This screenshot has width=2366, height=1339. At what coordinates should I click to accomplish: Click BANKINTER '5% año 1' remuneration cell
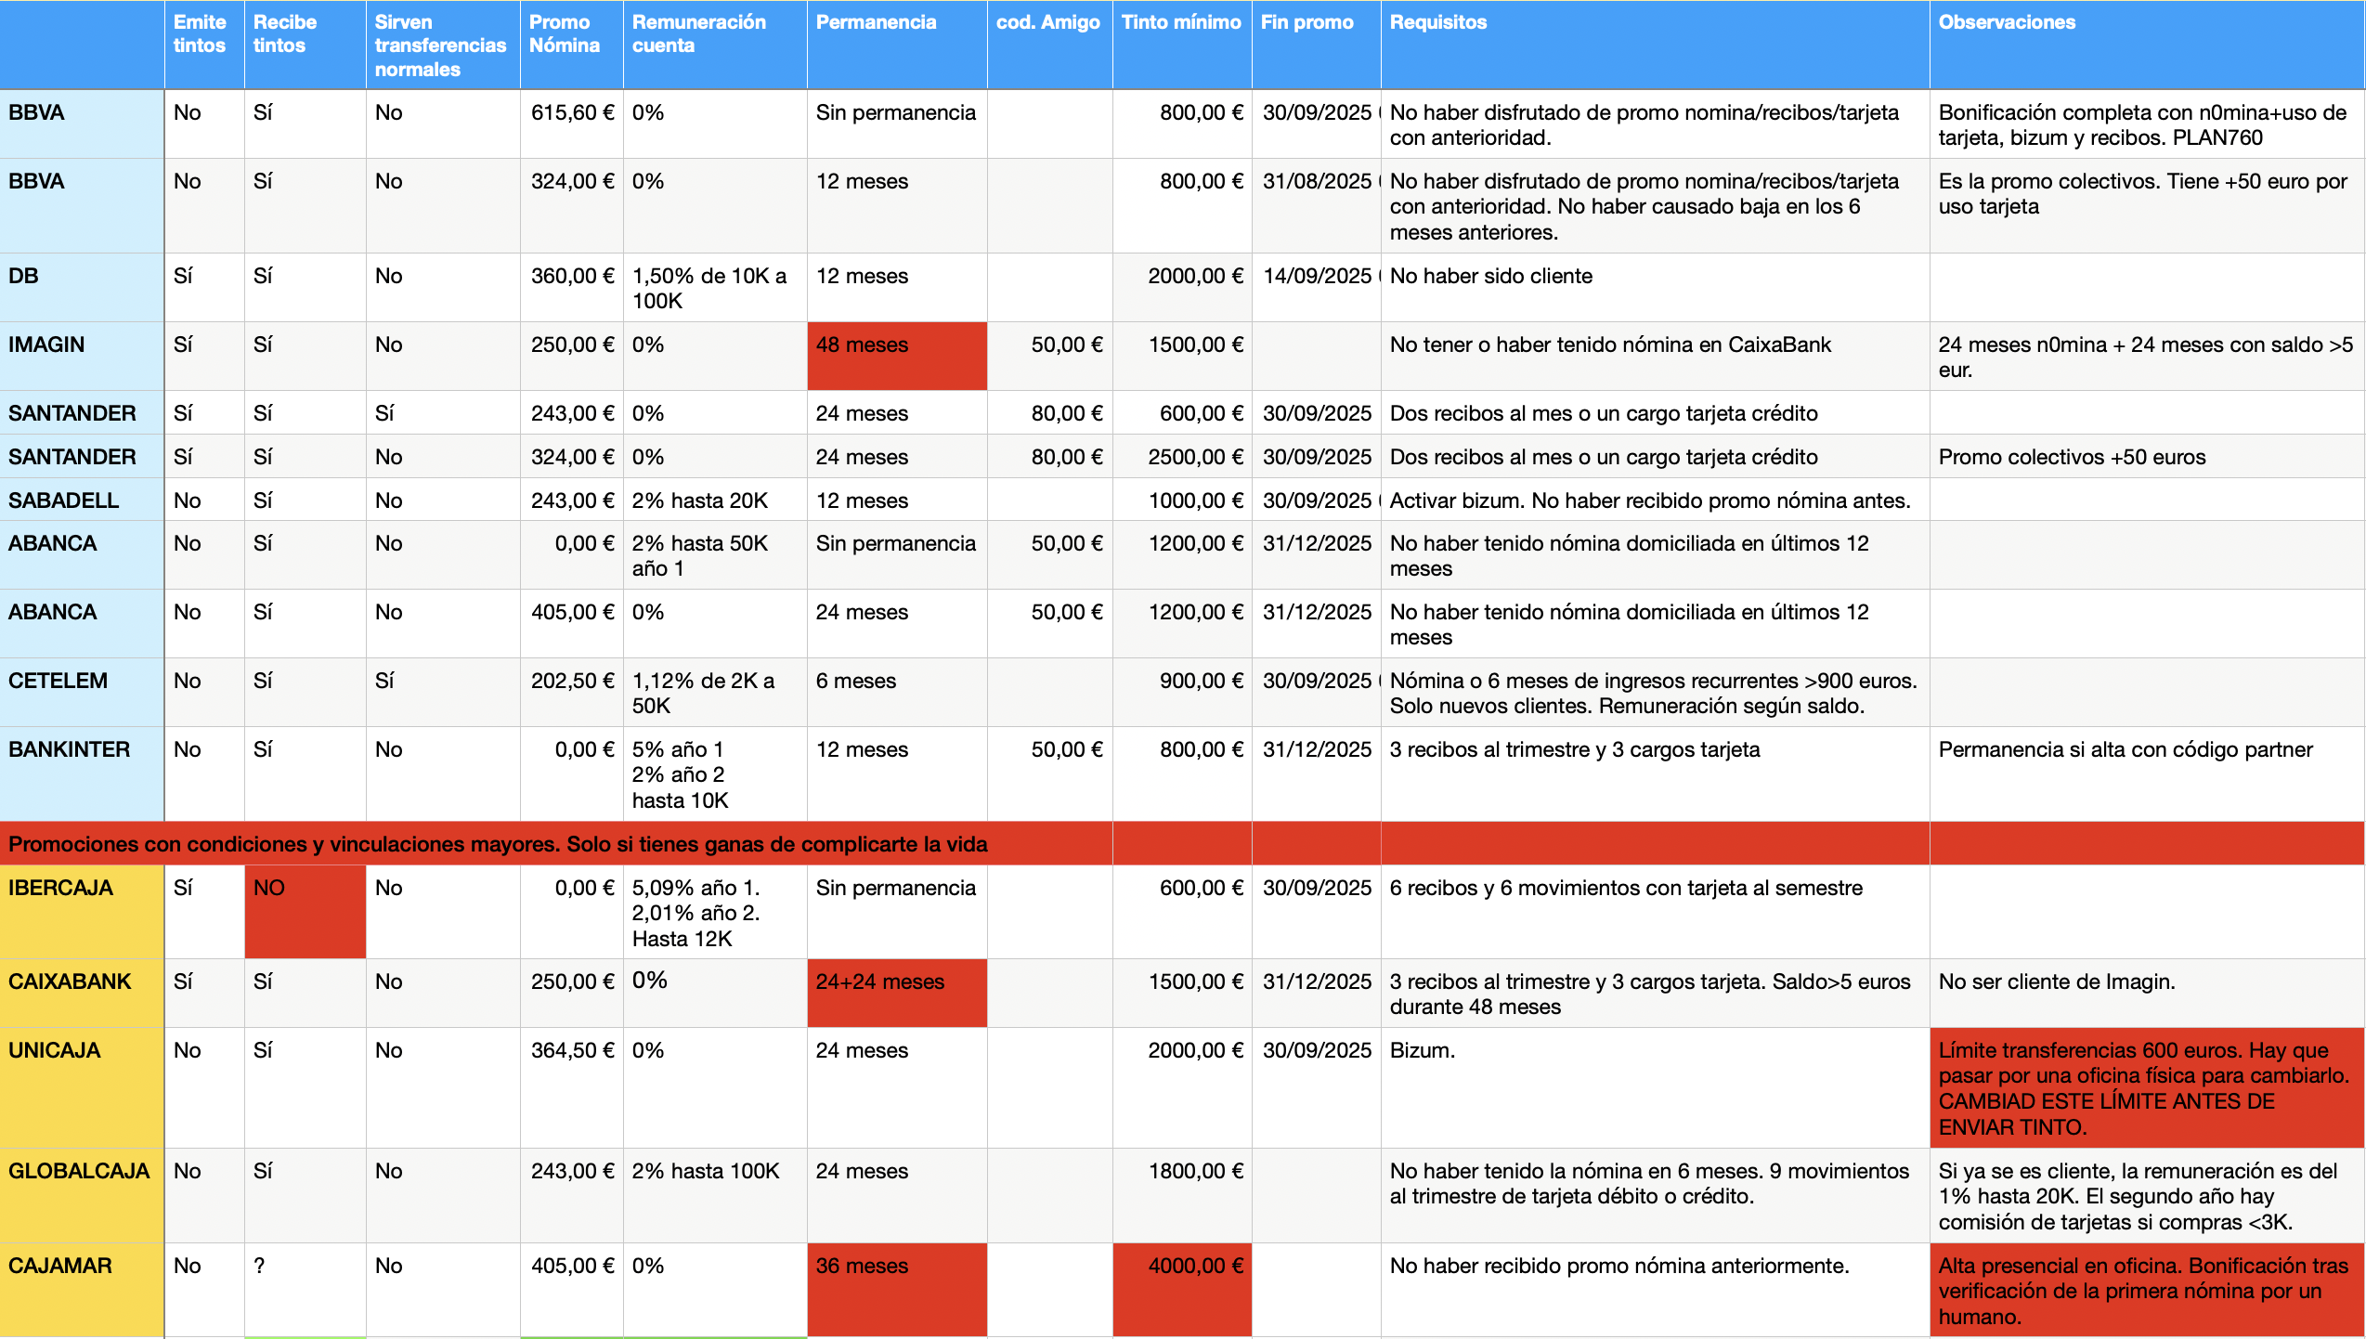715,773
